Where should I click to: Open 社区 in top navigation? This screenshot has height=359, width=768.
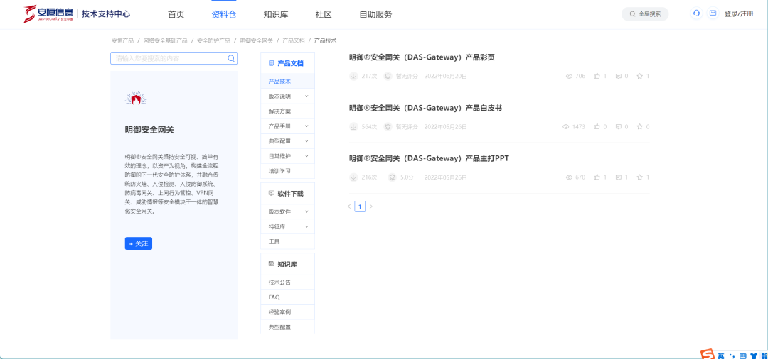[324, 15]
